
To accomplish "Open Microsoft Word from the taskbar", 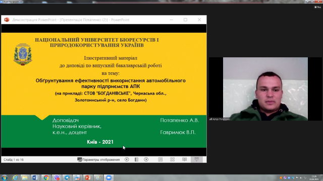I will 35,177.
